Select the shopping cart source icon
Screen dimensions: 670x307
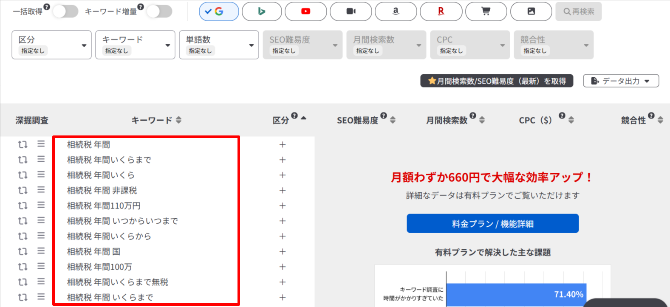pyautogui.click(x=486, y=11)
